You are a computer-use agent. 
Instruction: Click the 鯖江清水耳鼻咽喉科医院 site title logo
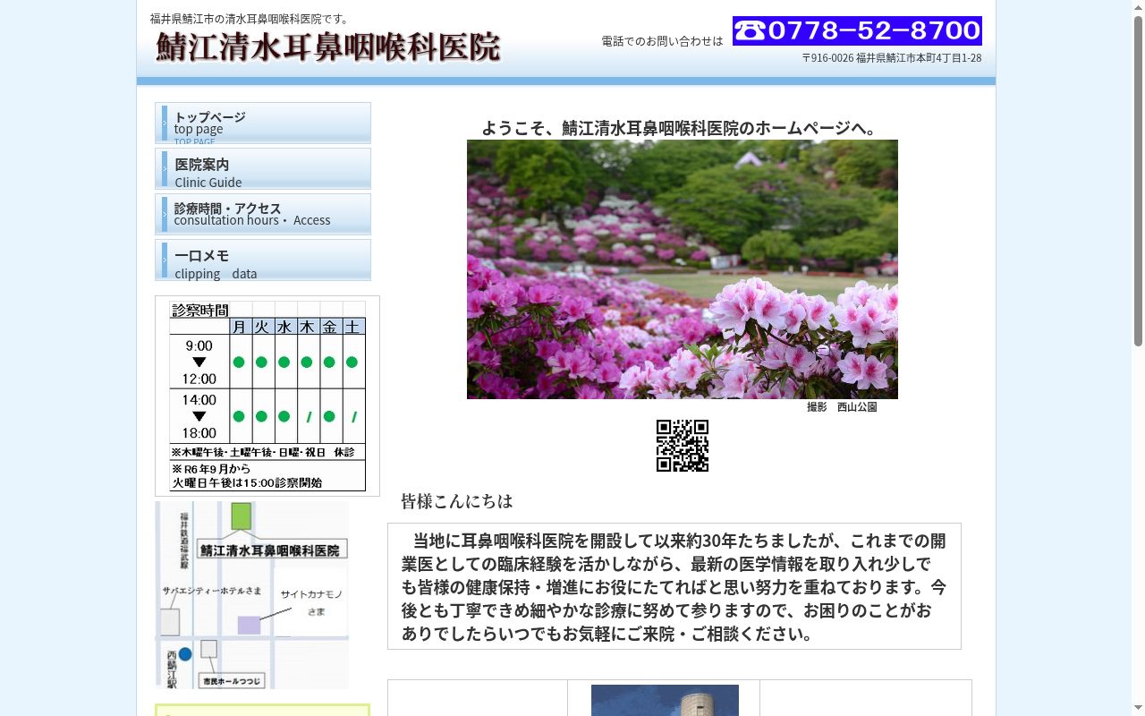[328, 47]
